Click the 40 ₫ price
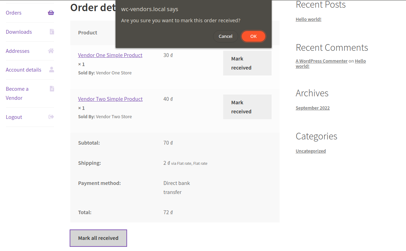This screenshot has height=251, width=406. 168,99
